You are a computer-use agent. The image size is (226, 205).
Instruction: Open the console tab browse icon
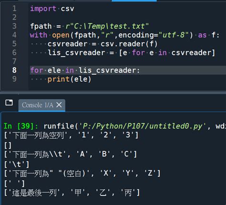point(9,103)
